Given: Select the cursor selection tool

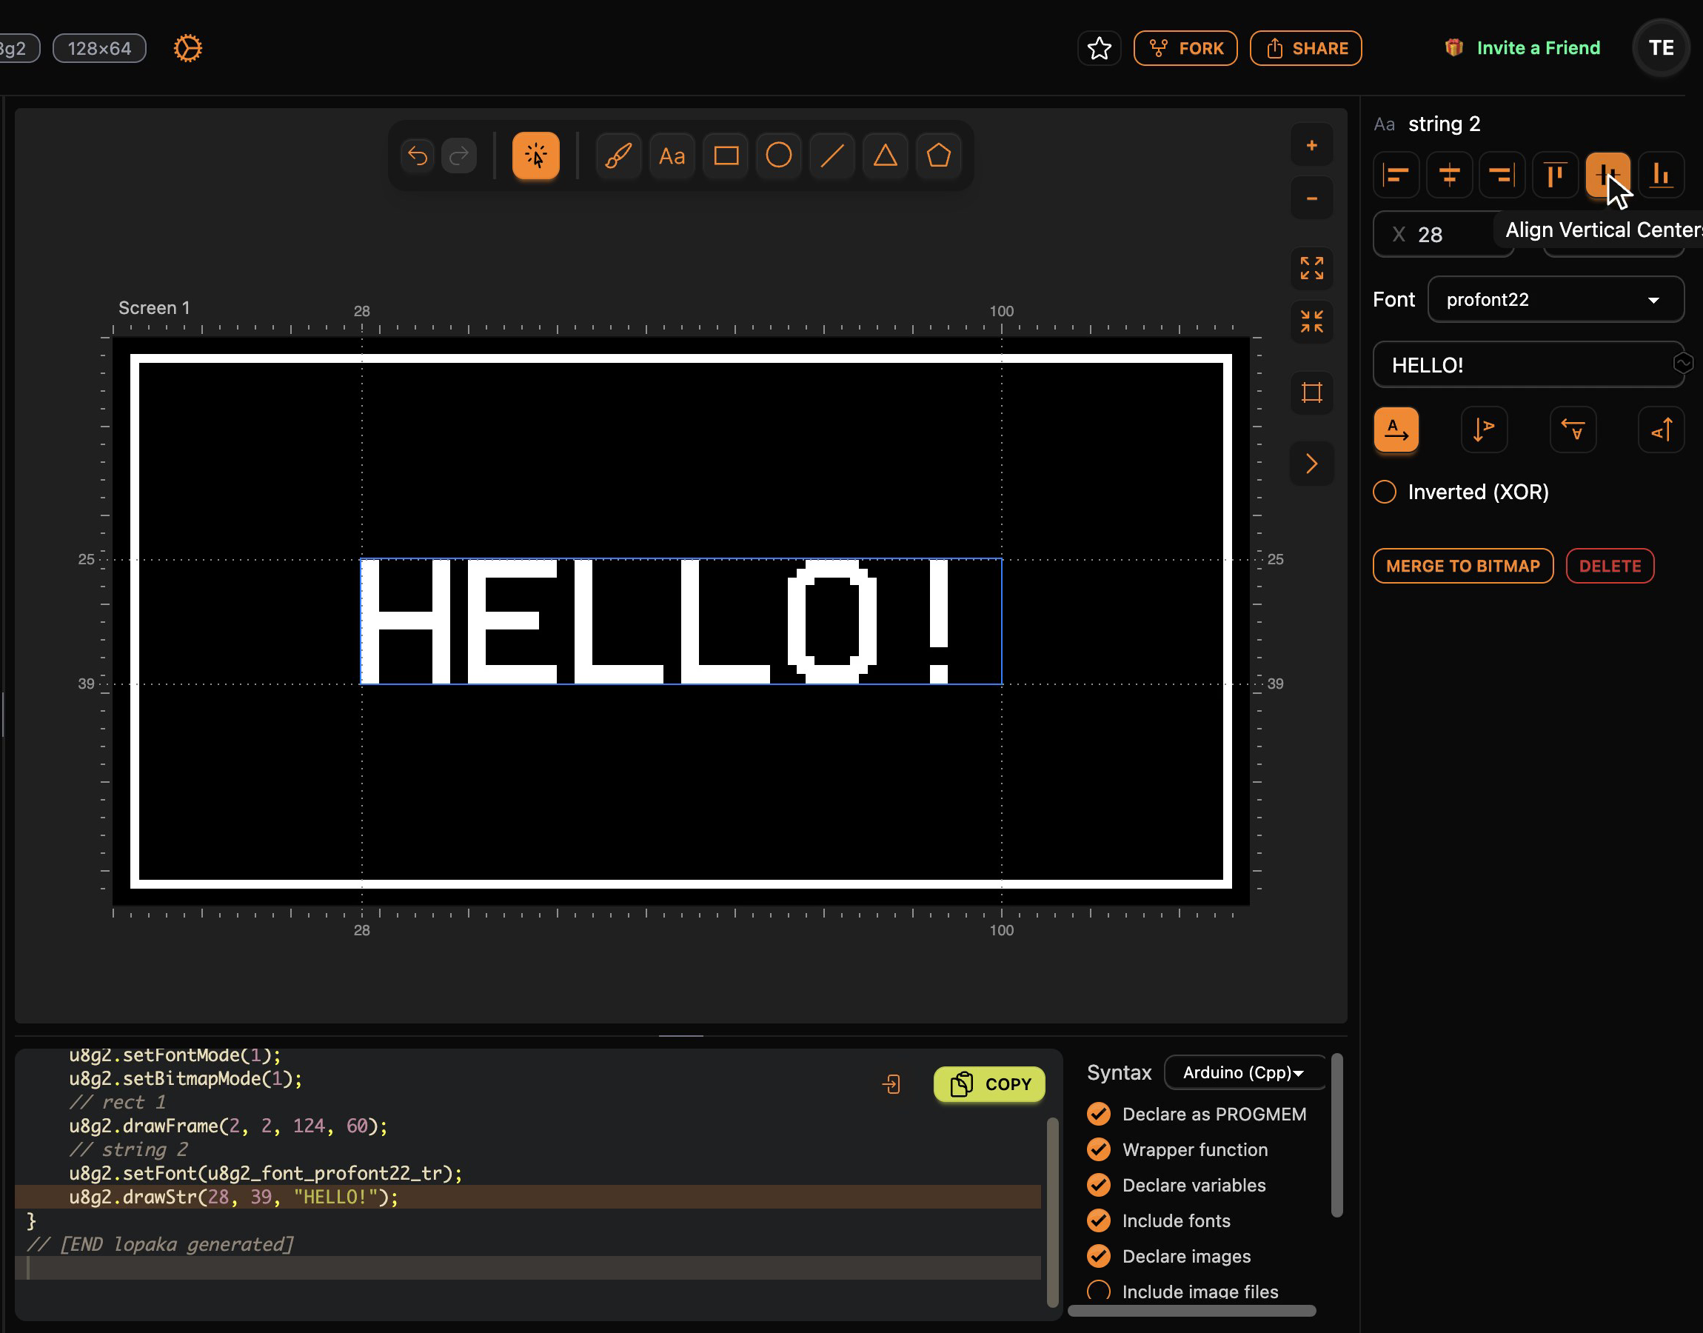Looking at the screenshot, I should point(536,156).
